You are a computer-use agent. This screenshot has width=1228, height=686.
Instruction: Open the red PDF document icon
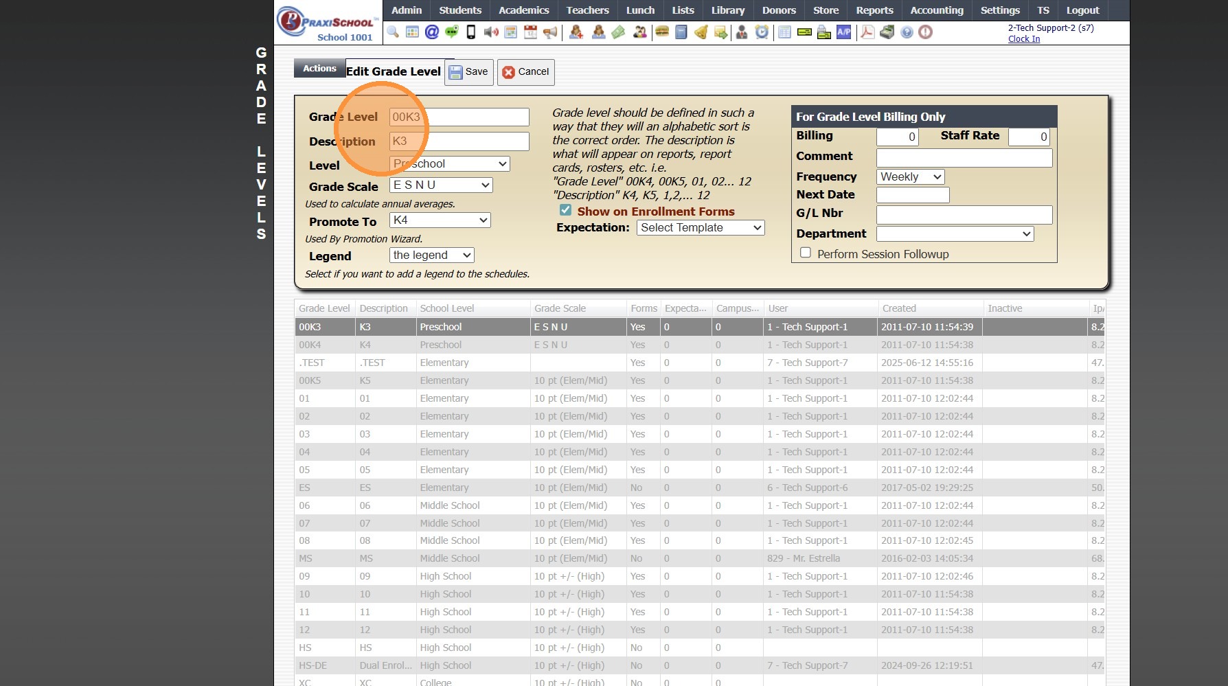click(x=867, y=32)
